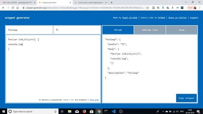Open the More info placeholder link
The image size is (203, 114).
[x=94, y=100]
